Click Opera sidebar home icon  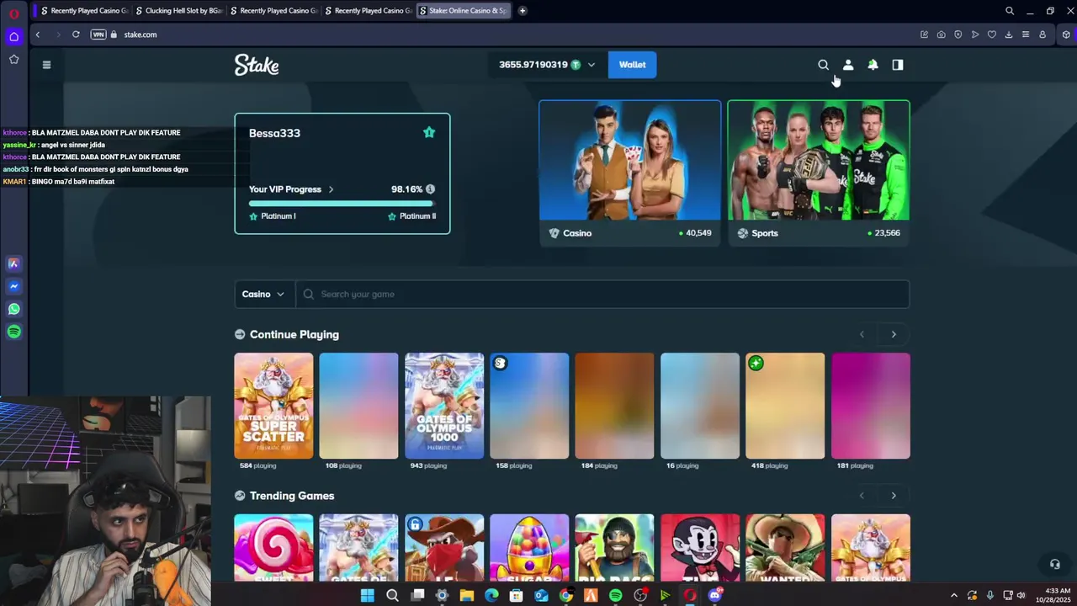(13, 36)
